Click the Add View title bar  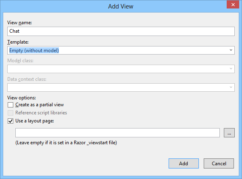pos(121,6)
